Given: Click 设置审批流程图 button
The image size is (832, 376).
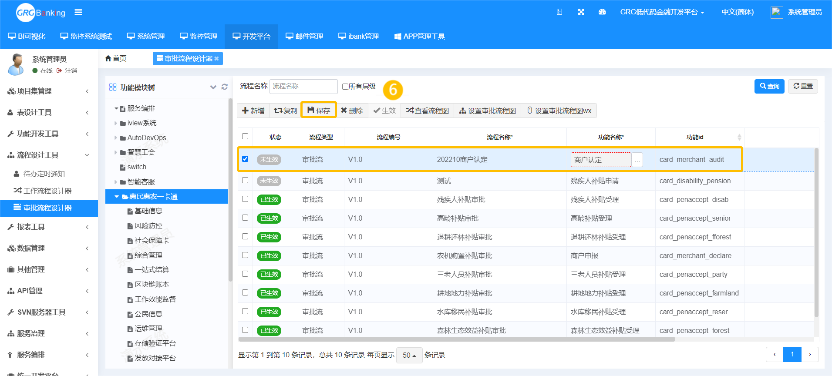Looking at the screenshot, I should 488,111.
